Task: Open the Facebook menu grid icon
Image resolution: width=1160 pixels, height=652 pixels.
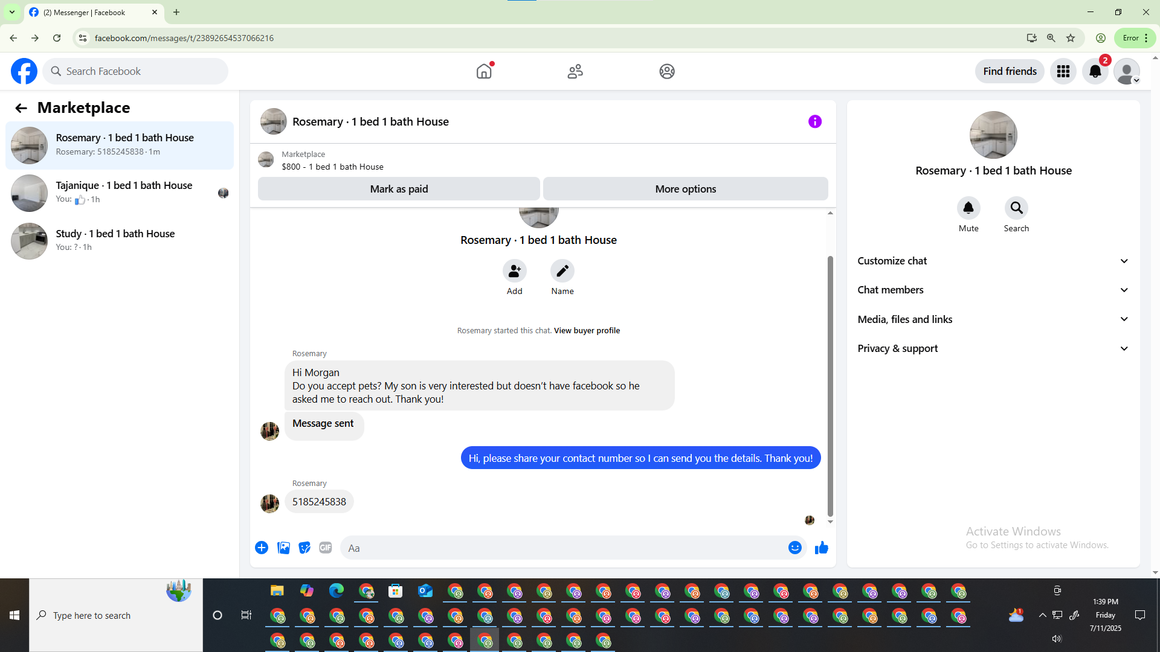Action: pos(1063,71)
